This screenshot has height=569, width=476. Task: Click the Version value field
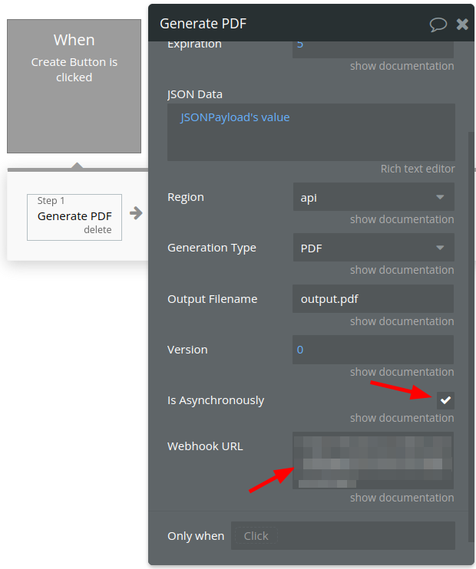point(373,350)
